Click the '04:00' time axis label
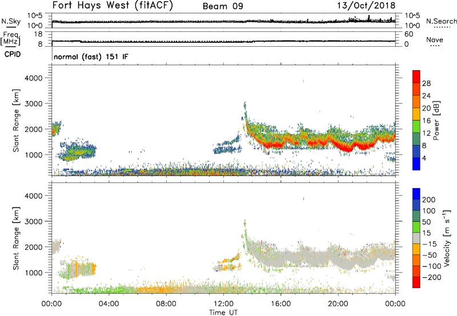 click(109, 304)
